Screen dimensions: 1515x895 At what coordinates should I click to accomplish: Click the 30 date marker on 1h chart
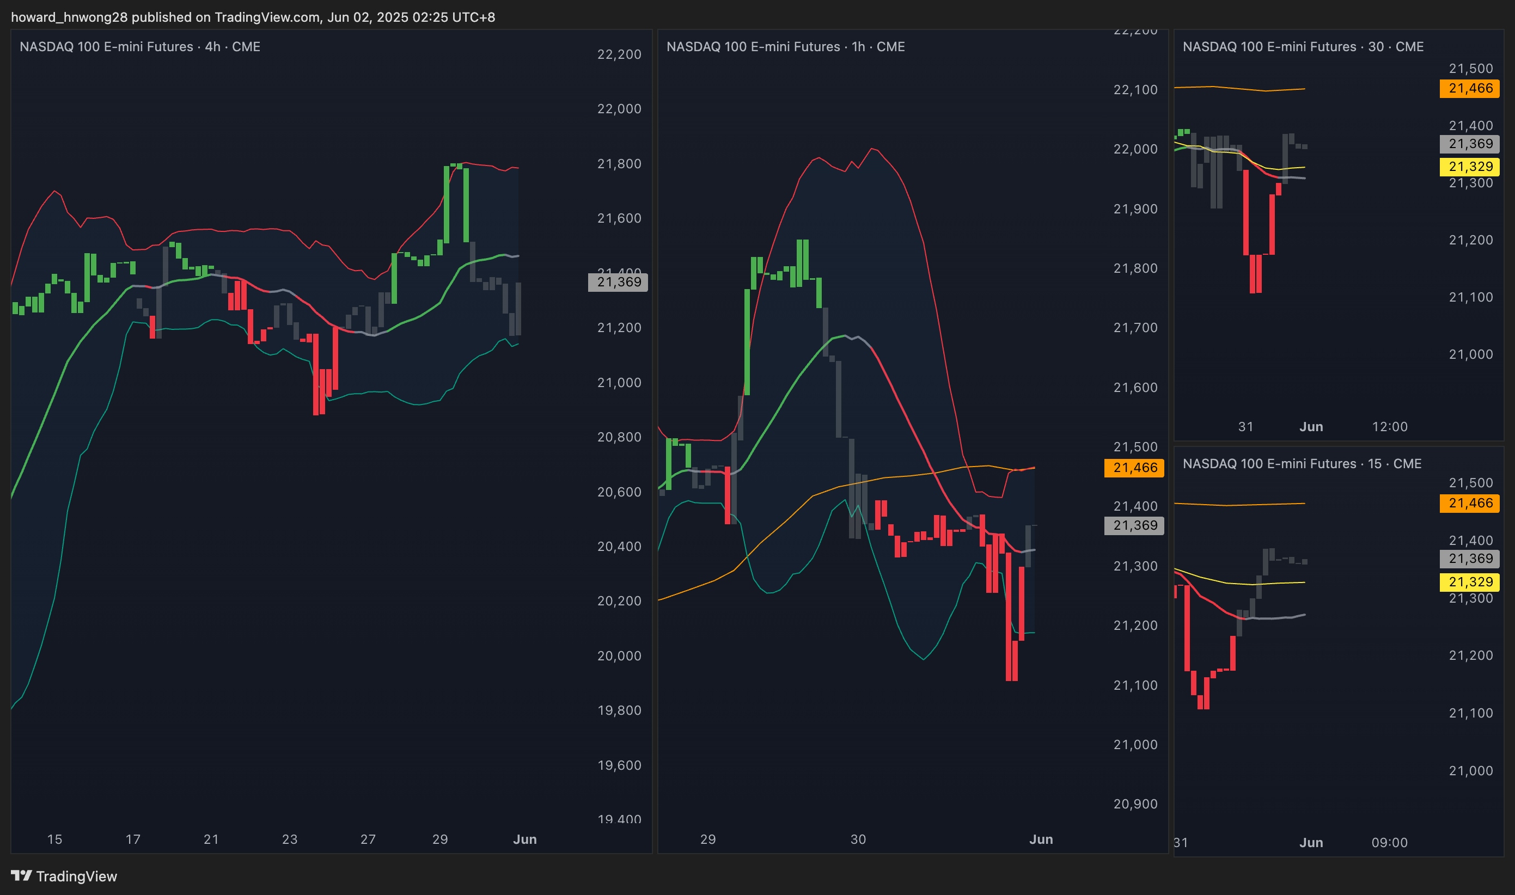858,839
